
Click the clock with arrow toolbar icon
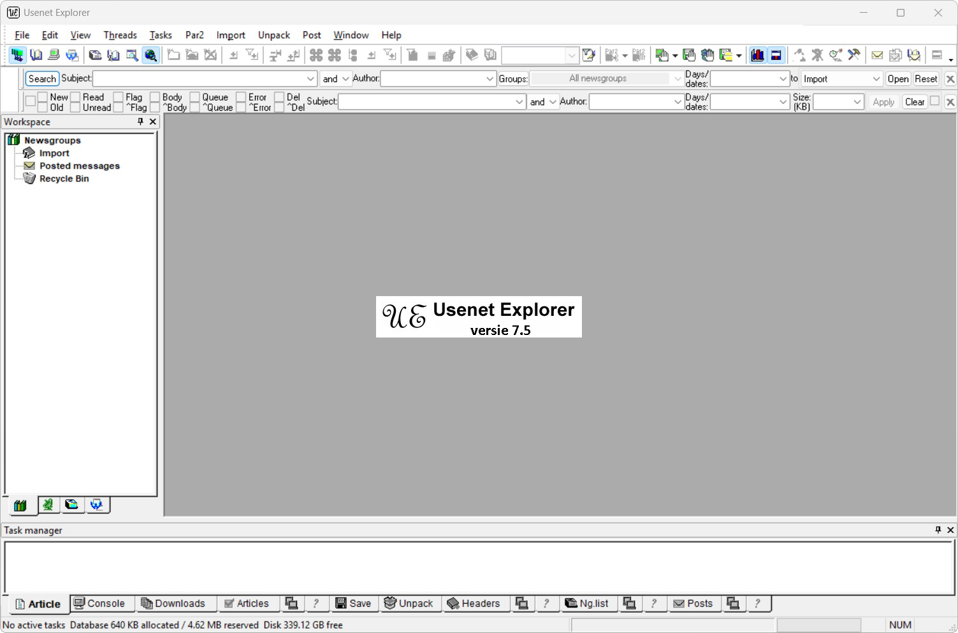(836, 55)
